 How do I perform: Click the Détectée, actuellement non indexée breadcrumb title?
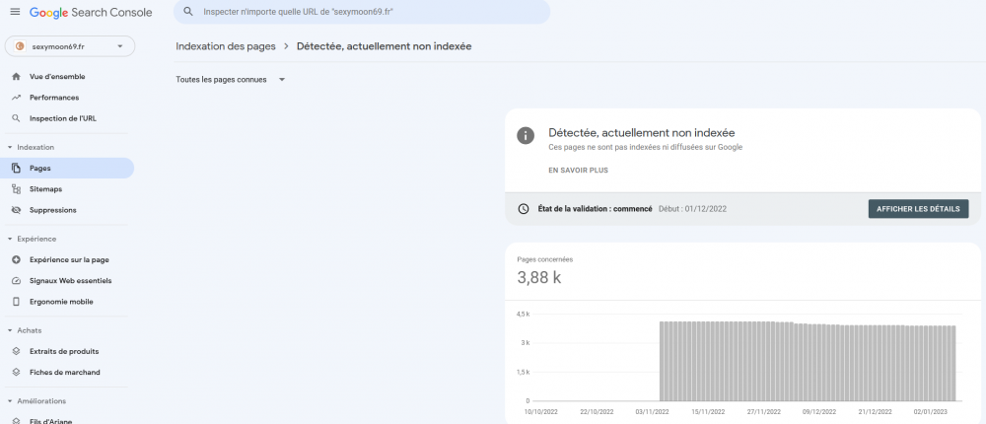click(385, 46)
